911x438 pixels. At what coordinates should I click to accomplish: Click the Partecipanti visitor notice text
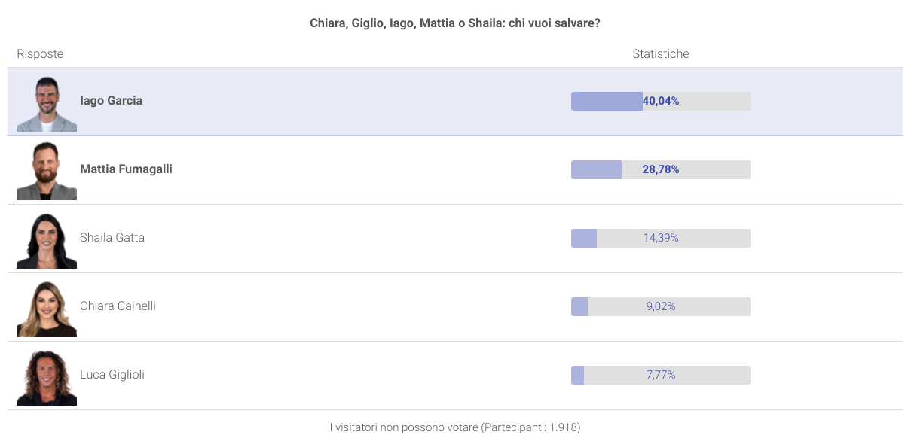455,427
